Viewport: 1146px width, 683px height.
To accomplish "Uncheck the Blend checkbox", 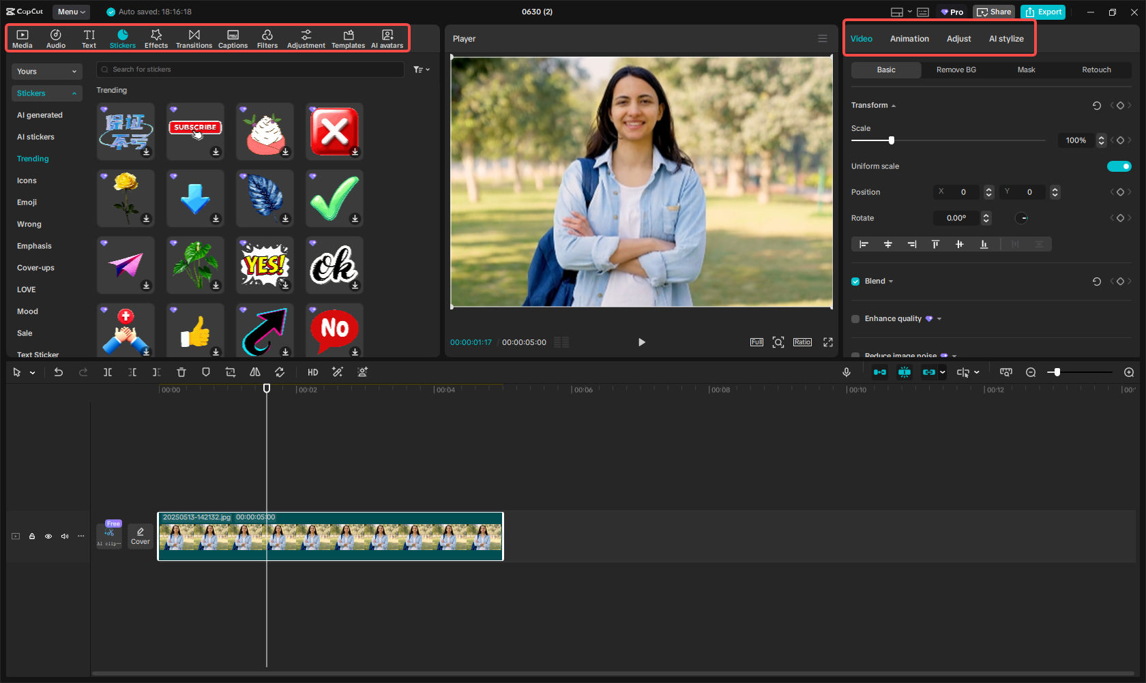I will [855, 282].
